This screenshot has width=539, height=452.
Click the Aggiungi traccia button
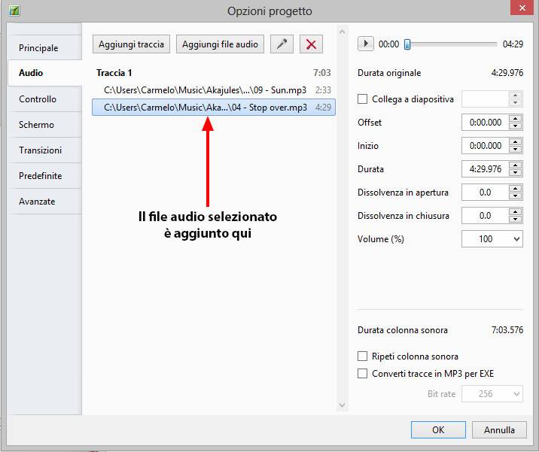[x=131, y=44]
